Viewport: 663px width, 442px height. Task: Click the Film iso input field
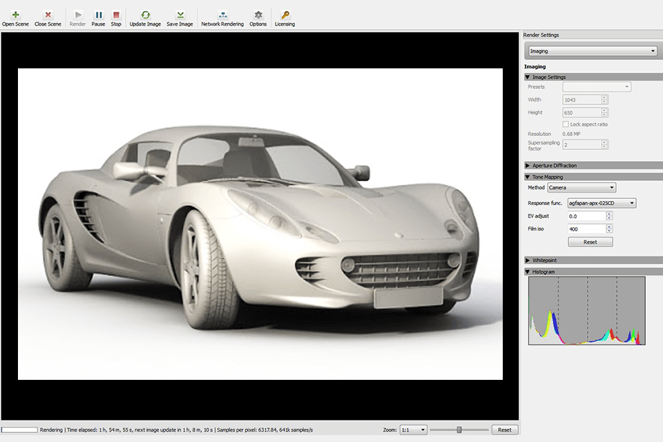coord(586,229)
